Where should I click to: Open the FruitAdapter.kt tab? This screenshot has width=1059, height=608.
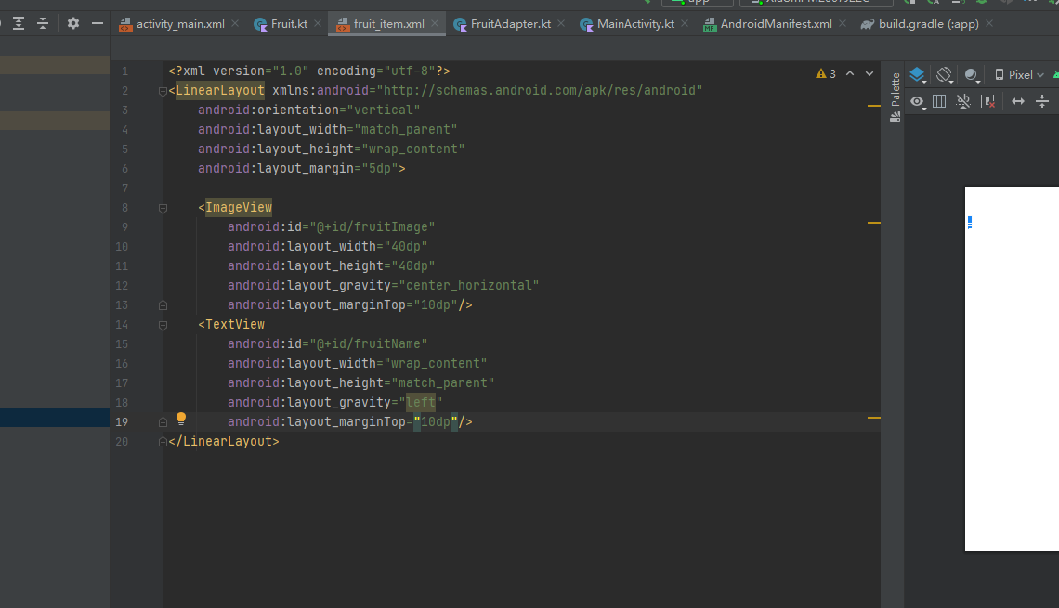coord(511,24)
